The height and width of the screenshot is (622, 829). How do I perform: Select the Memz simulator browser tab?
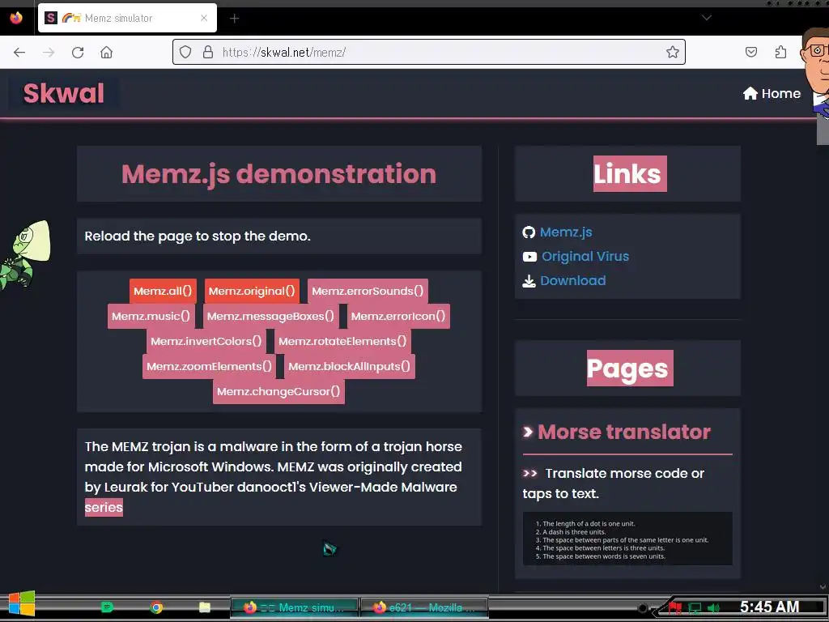127,18
